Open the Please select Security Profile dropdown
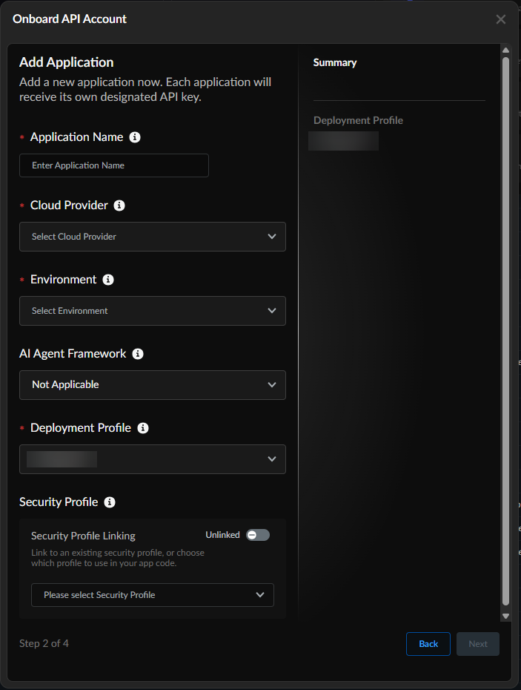This screenshot has width=521, height=690. [152, 595]
